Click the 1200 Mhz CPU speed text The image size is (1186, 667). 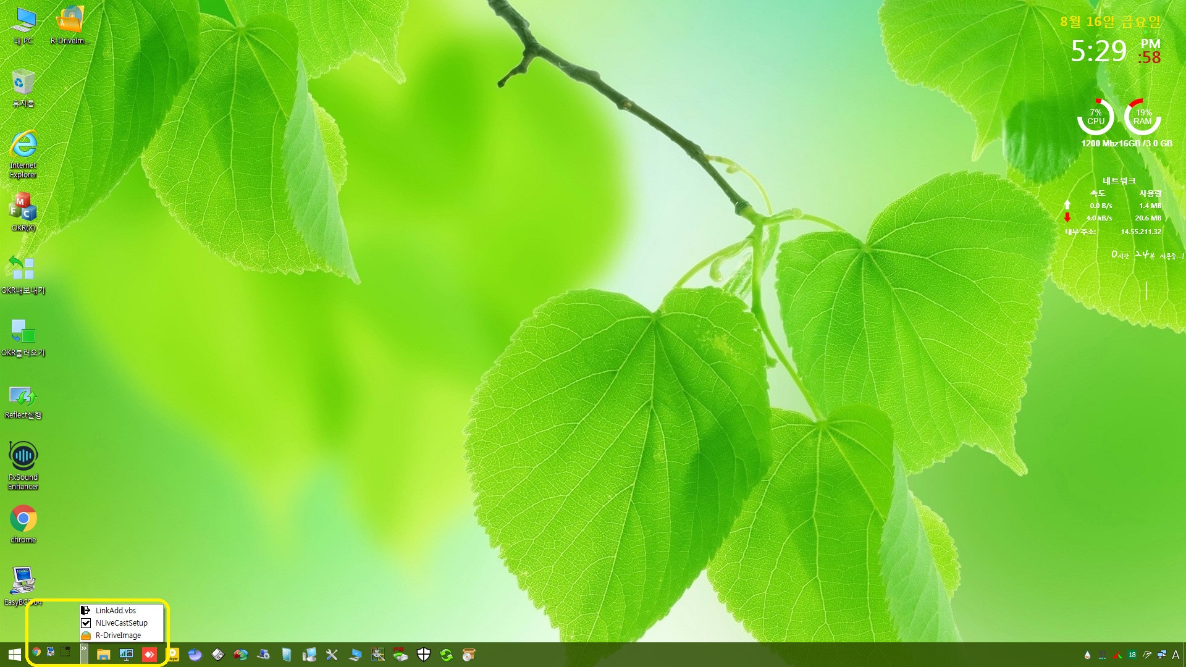click(1100, 143)
